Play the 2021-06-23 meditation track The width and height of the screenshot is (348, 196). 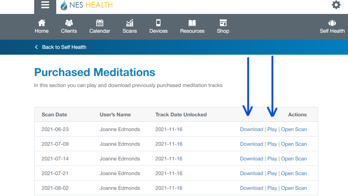272,129
